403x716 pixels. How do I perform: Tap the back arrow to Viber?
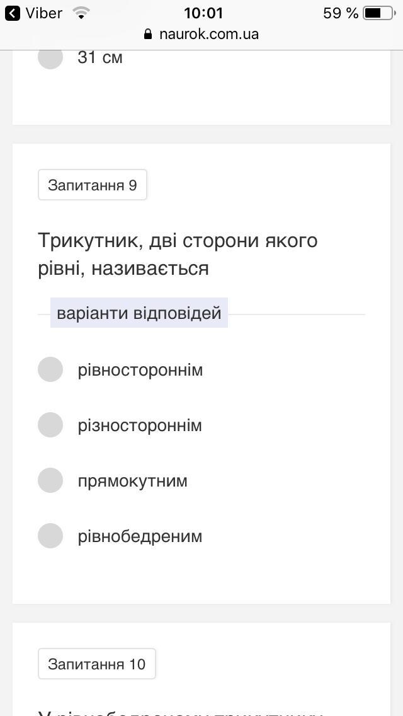[13, 13]
